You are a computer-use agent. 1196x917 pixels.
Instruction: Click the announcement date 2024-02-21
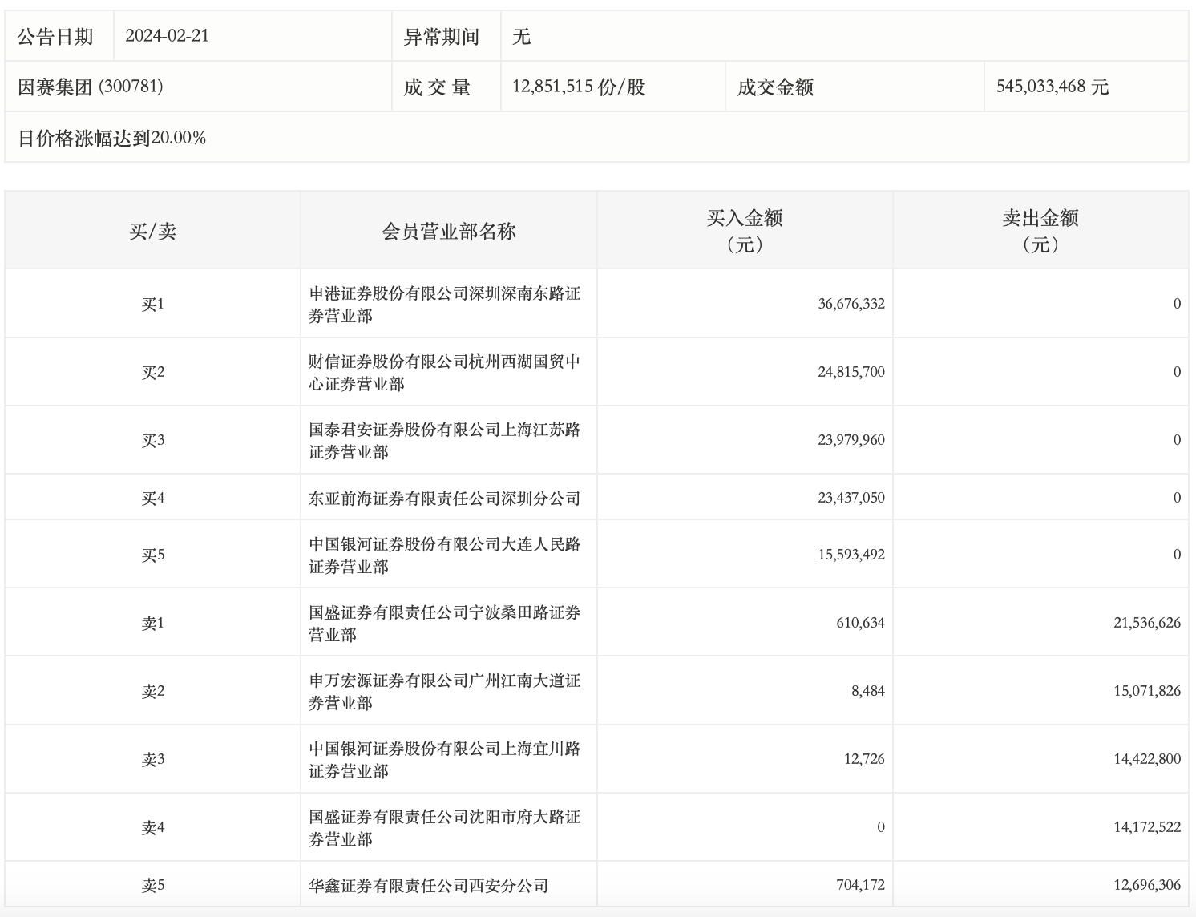pyautogui.click(x=167, y=36)
